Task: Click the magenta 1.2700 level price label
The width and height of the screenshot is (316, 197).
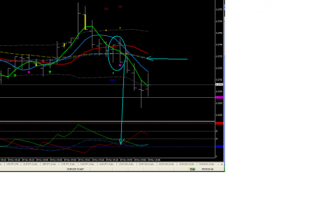Action: pyautogui.click(x=219, y=98)
